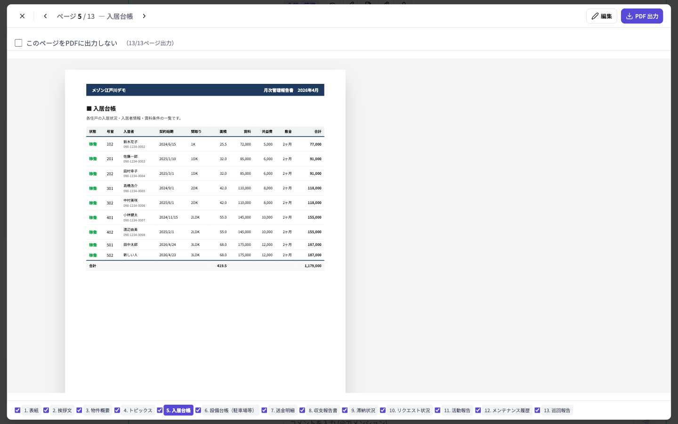Close the page preview with X icon

click(22, 16)
